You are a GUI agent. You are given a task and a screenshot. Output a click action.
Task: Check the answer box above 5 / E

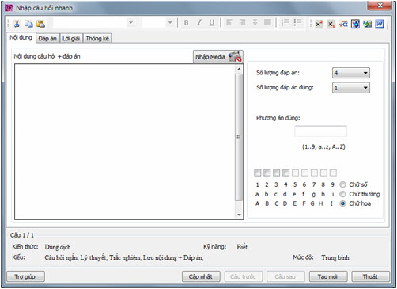tap(295, 173)
